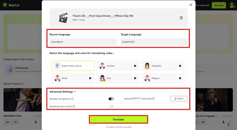Viewport: 237px width, 130px height.
Task: Play the Brian voice preview
Action: [x=90, y=78]
